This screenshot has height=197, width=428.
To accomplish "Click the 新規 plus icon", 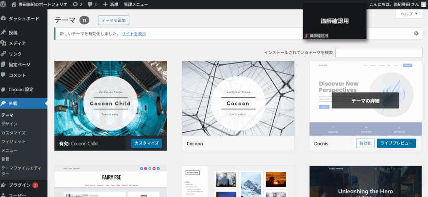I will (105, 4).
